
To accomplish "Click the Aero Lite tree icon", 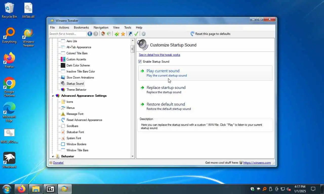I will point(63,41).
